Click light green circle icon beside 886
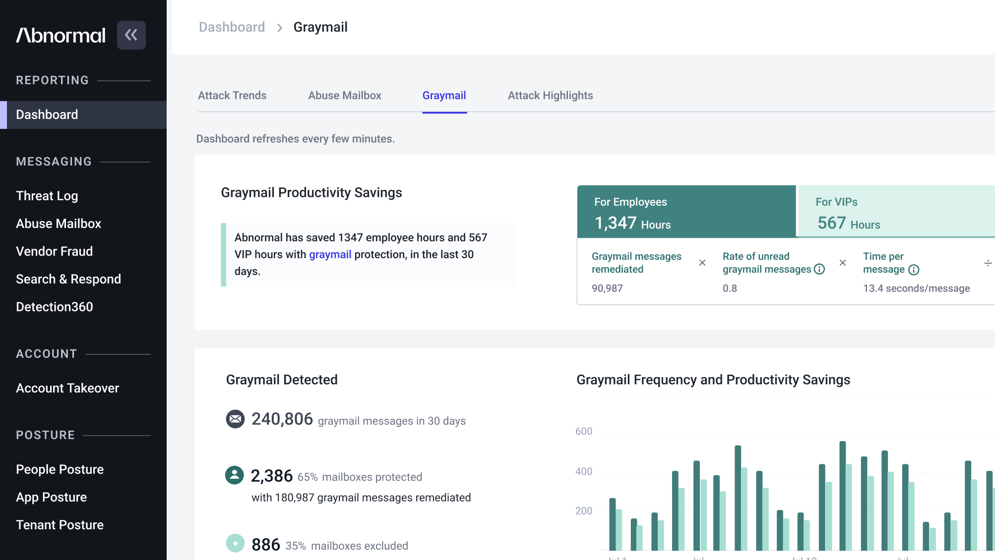 pos(235,544)
